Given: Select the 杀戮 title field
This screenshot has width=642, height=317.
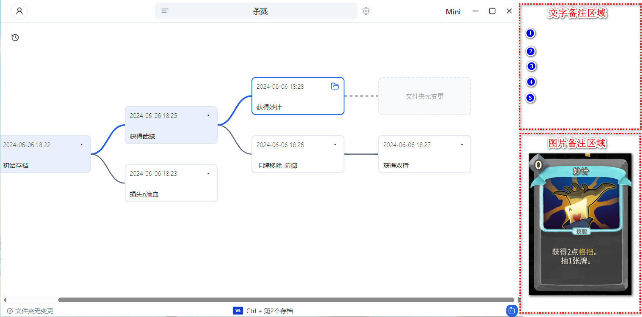Looking at the screenshot, I should 256,11.
